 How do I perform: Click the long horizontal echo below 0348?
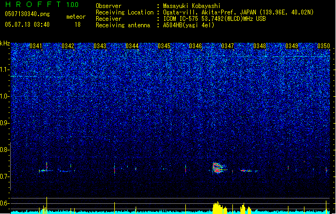(x=249, y=171)
